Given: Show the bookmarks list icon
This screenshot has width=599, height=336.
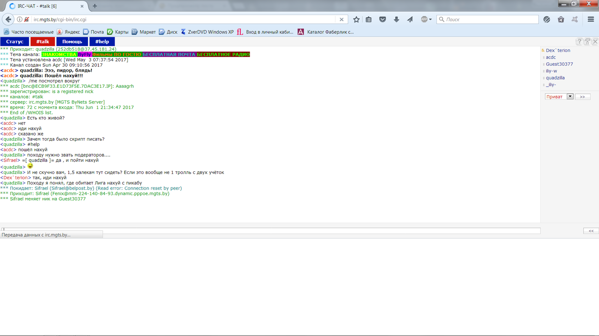Looking at the screenshot, I should 369,19.
